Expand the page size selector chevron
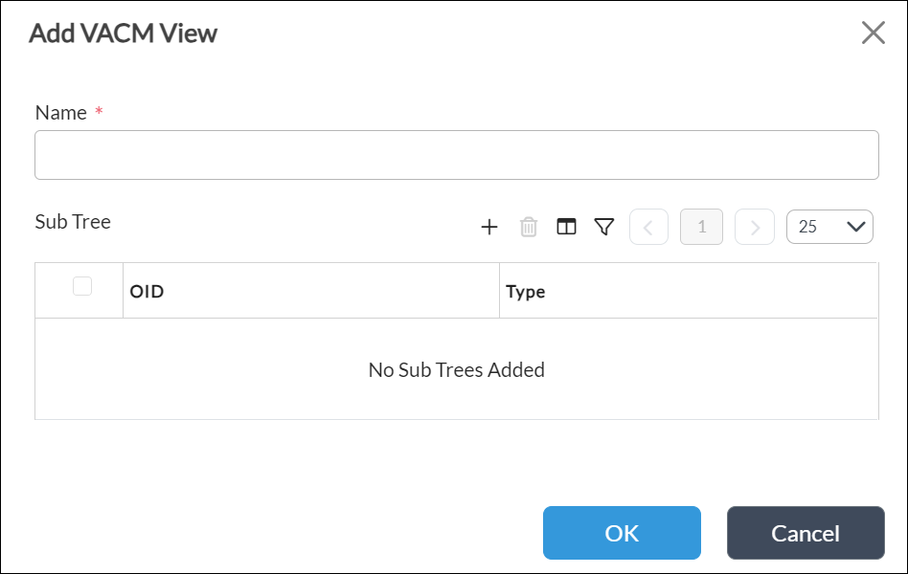The height and width of the screenshot is (574, 908). (x=856, y=227)
